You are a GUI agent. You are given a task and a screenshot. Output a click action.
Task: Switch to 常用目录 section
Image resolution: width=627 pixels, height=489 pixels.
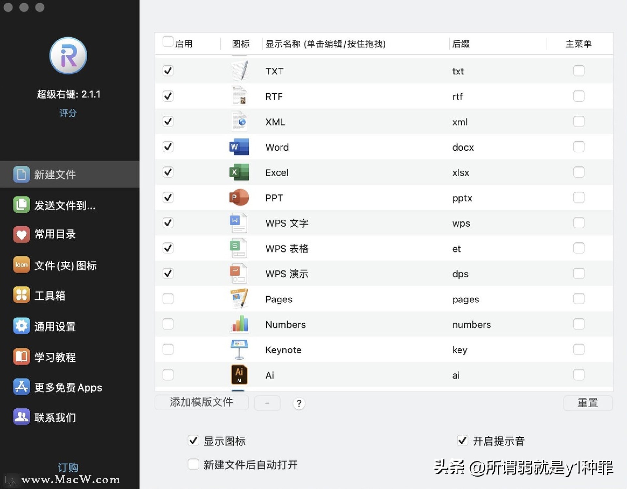click(x=70, y=234)
